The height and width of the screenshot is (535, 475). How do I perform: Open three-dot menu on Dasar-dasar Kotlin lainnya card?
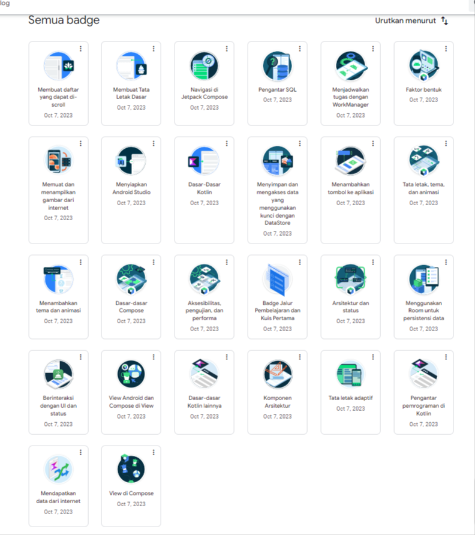tap(227, 357)
